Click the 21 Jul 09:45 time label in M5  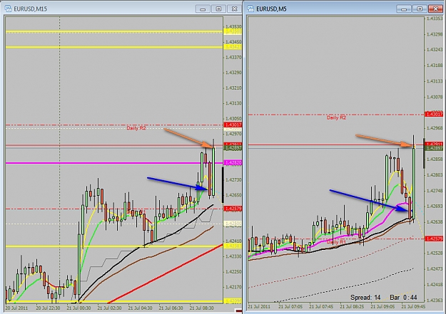pos(413,307)
